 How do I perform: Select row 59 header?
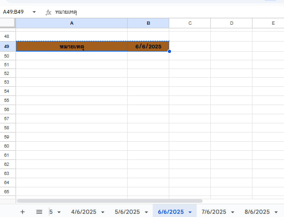coord(8,137)
